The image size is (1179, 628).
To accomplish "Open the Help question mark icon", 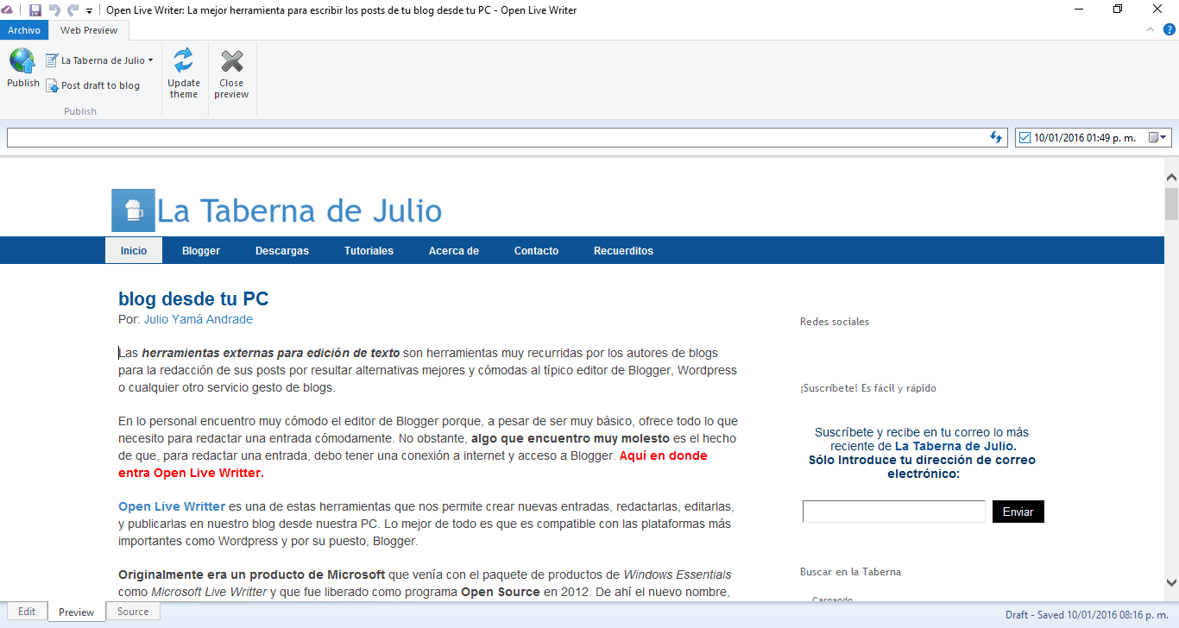I will [1170, 28].
